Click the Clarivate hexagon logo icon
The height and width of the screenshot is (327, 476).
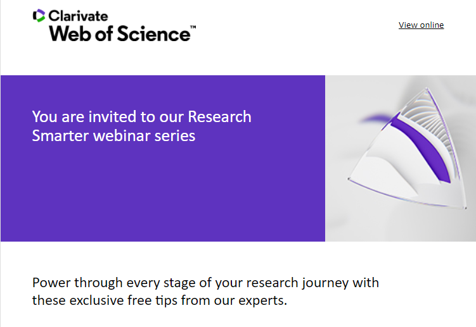pyautogui.click(x=39, y=15)
